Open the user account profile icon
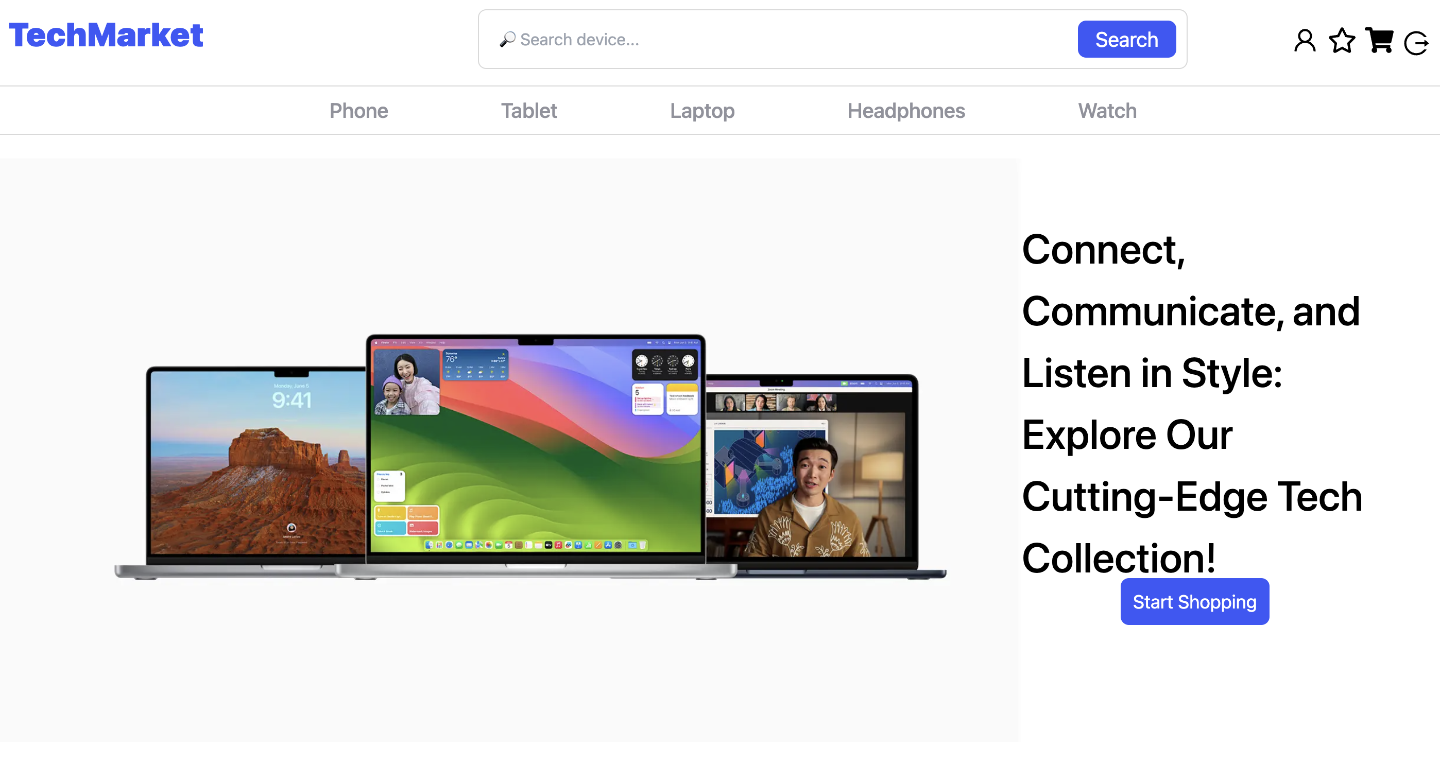 click(x=1304, y=41)
